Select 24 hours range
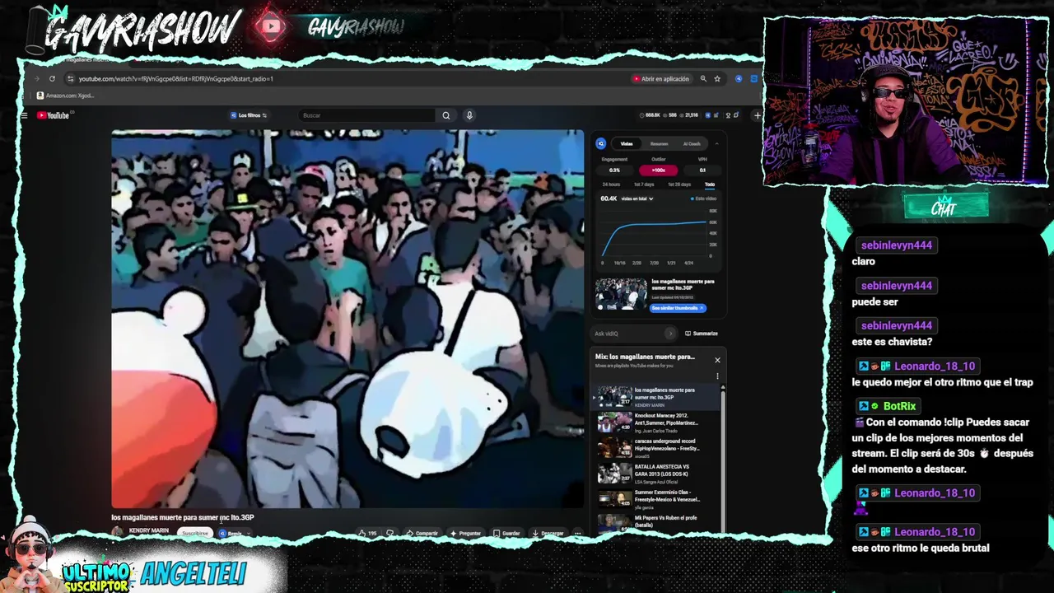 611,184
